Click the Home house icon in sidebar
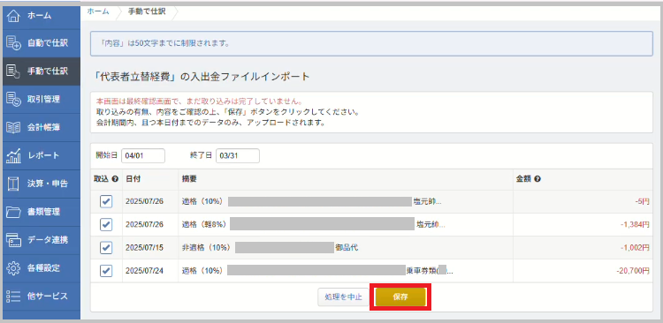Viewport: 663px width, 323px height. (x=13, y=16)
